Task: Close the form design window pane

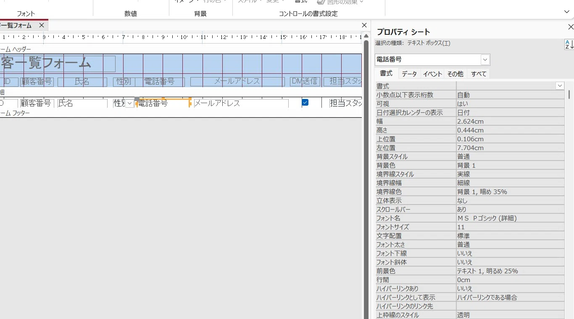Action: 364,25
